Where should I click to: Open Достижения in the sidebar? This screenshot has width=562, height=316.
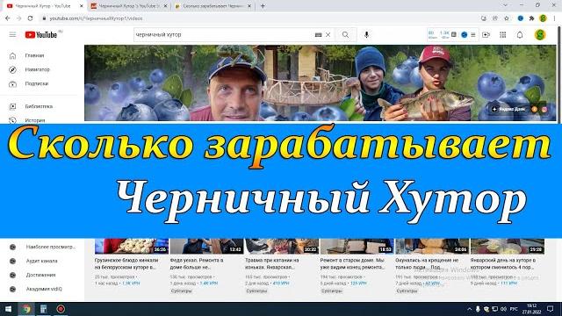pyautogui.click(x=40, y=275)
